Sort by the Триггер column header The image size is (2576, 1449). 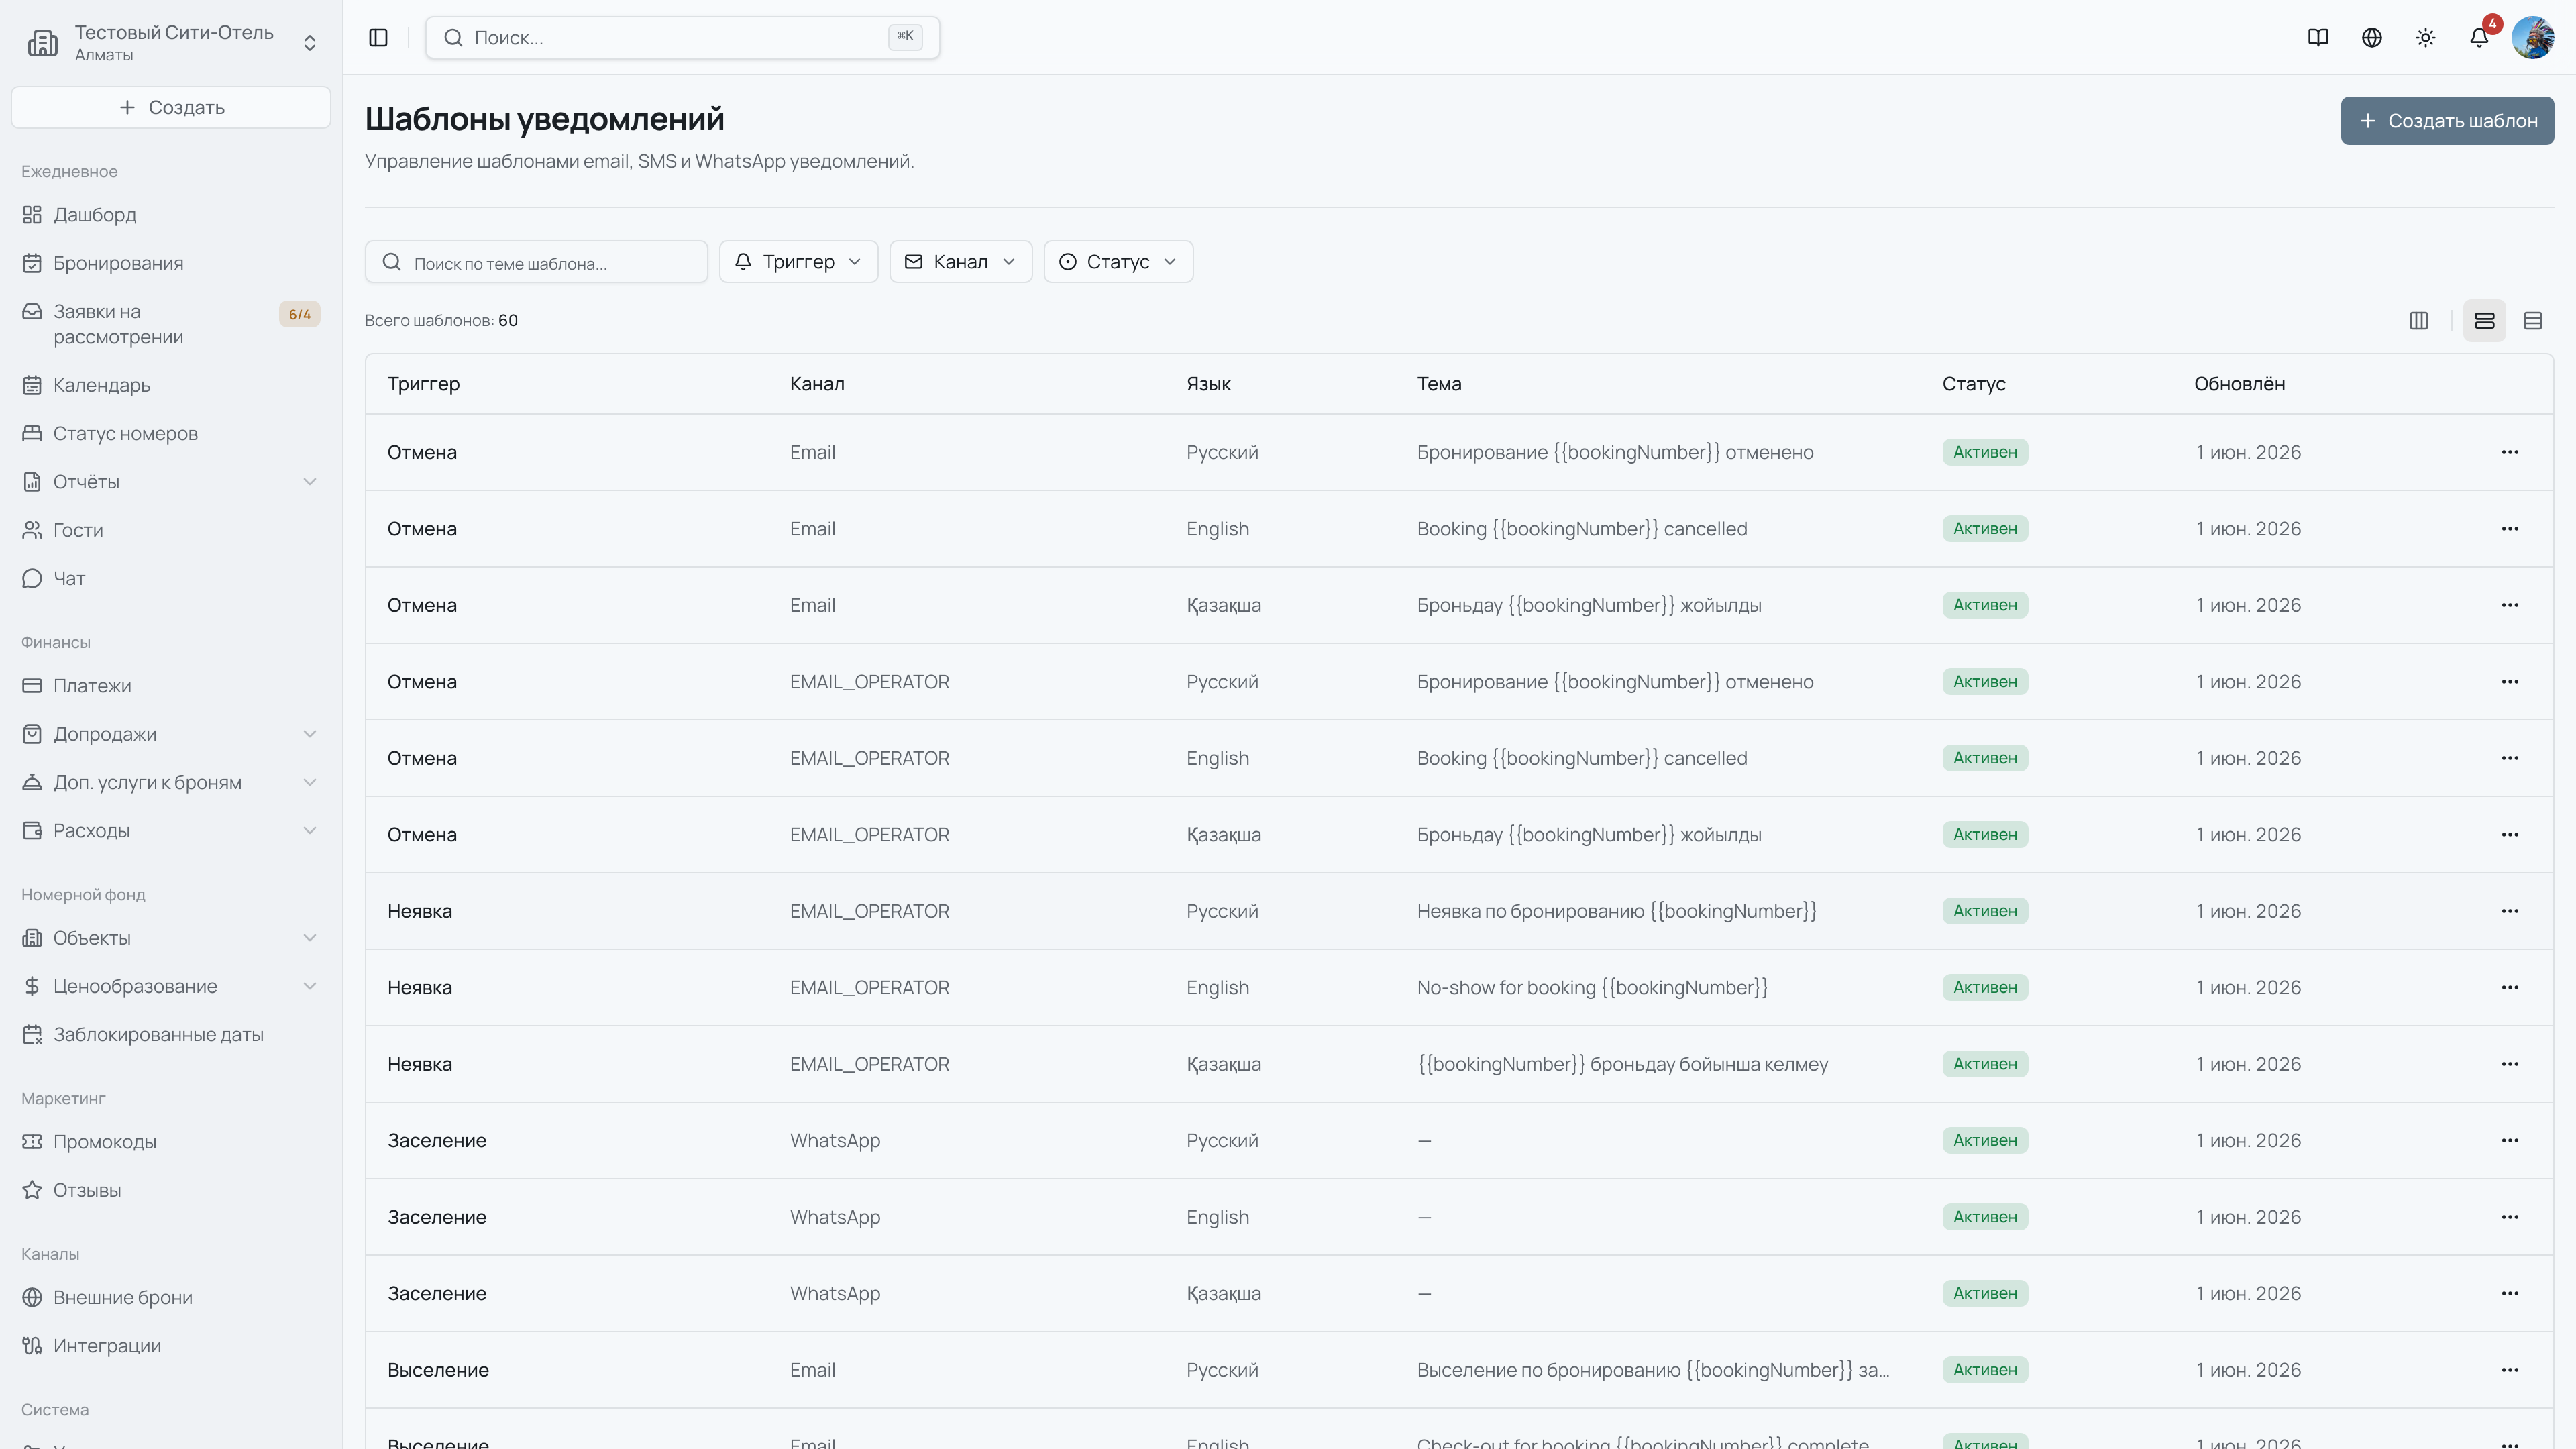click(424, 384)
